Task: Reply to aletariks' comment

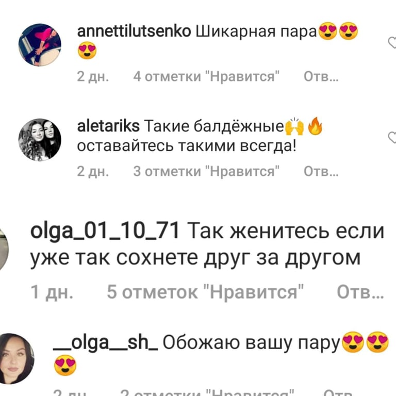Action: [x=321, y=171]
